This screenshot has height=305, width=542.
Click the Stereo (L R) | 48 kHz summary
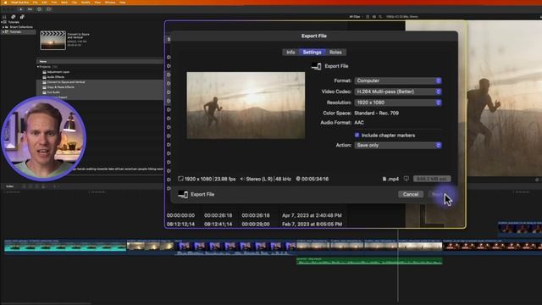click(265, 179)
